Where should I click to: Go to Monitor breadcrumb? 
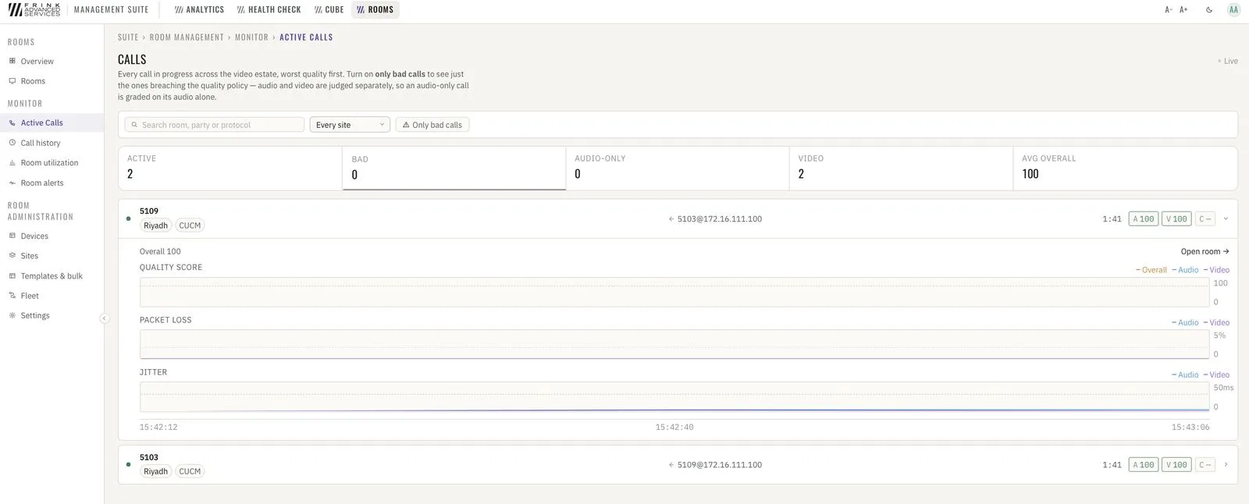coord(251,37)
